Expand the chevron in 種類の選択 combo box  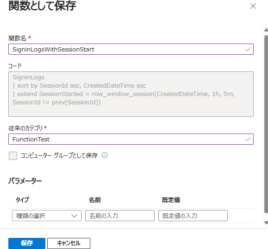point(75,216)
